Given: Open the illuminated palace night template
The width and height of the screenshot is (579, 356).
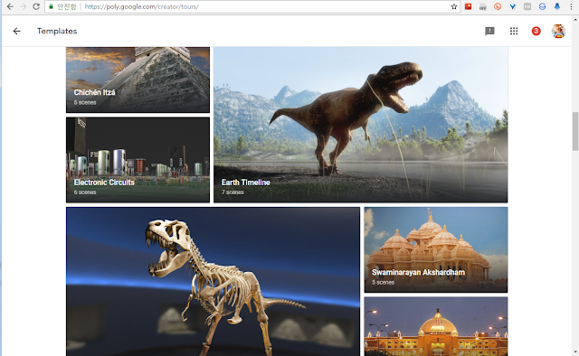Looking at the screenshot, I should [x=436, y=326].
